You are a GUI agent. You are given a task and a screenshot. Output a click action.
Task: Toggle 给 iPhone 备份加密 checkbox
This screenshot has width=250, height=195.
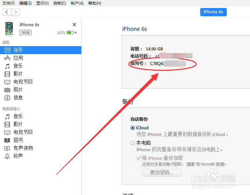139,158
